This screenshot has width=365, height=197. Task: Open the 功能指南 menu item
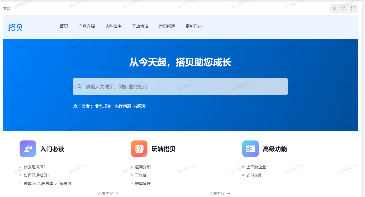pos(113,26)
